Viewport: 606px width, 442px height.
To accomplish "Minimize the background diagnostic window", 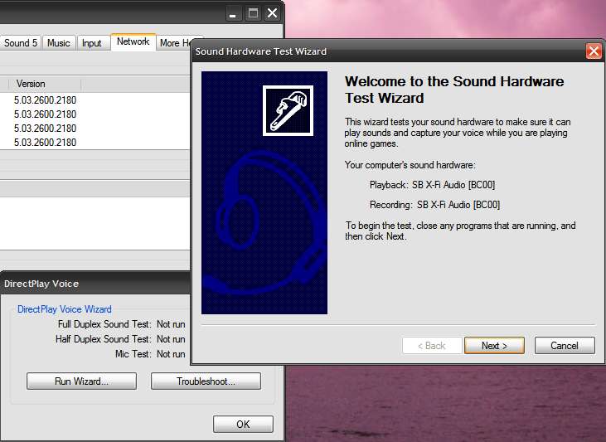I will point(235,13).
